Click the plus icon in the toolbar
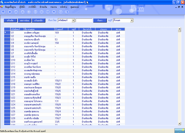 (x=10, y=11)
